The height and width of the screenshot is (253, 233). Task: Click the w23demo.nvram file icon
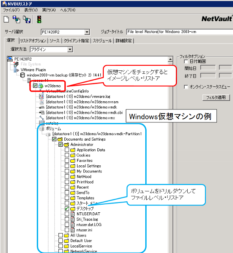(x=42, y=102)
